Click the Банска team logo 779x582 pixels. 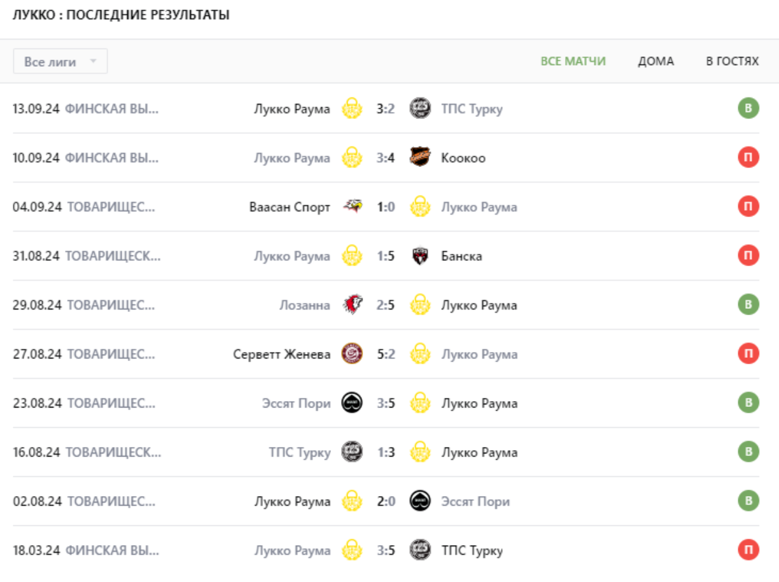click(x=419, y=255)
